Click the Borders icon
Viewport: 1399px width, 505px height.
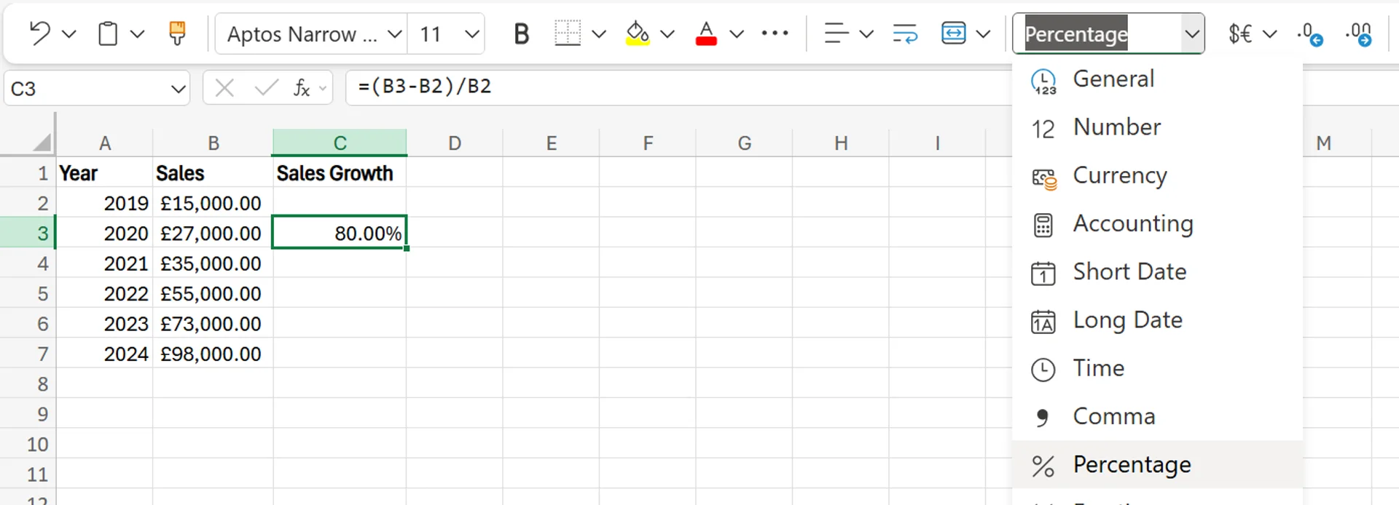point(568,33)
